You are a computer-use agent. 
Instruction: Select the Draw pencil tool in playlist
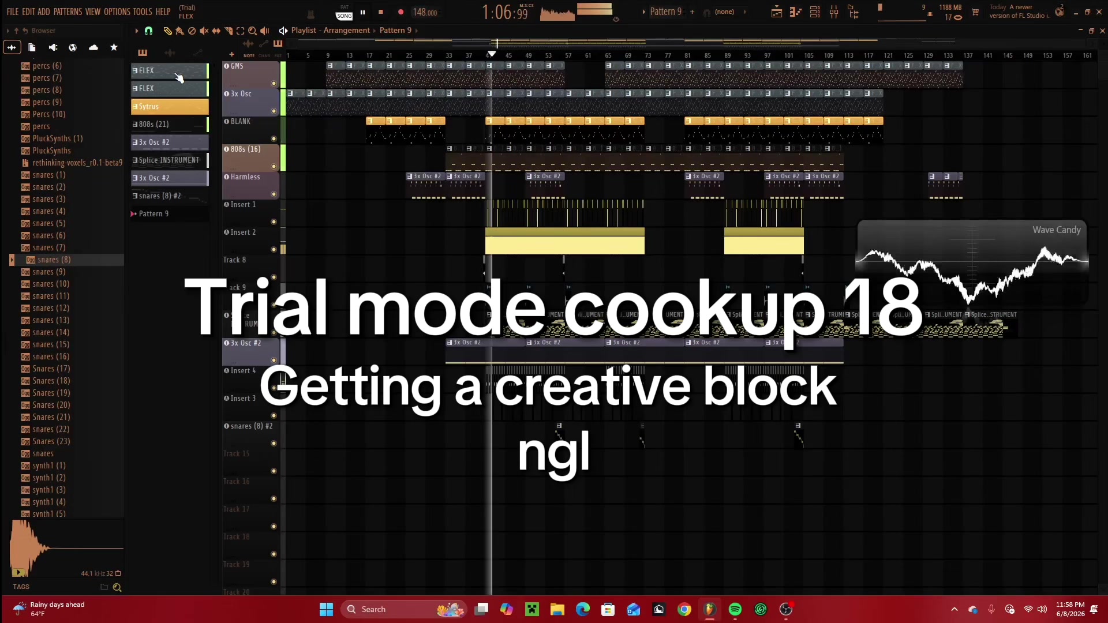point(167,31)
